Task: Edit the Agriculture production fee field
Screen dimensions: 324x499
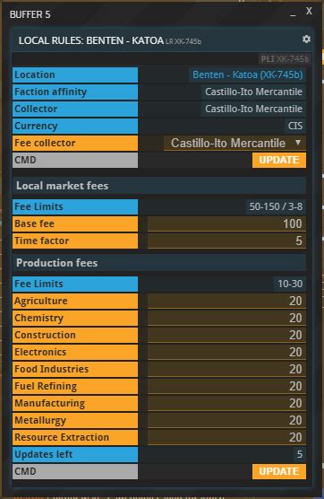Action: 226,301
